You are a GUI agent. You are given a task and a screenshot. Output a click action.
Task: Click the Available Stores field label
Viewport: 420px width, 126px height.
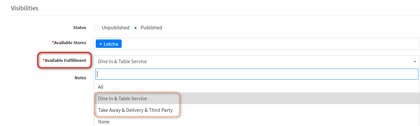tap(69, 43)
